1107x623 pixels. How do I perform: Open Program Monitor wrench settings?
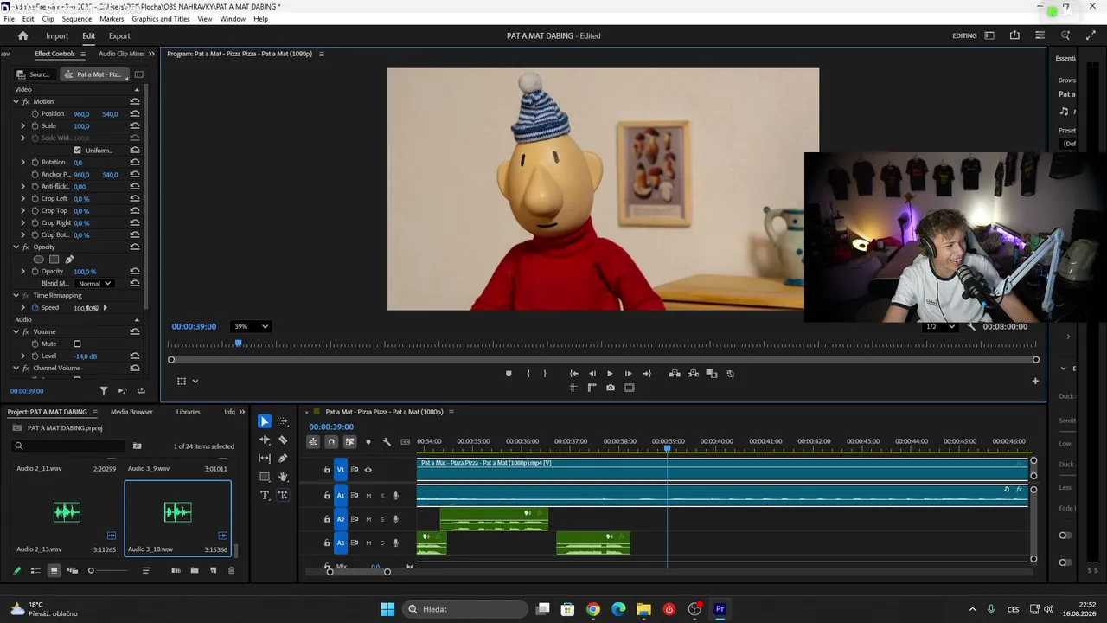[971, 327]
